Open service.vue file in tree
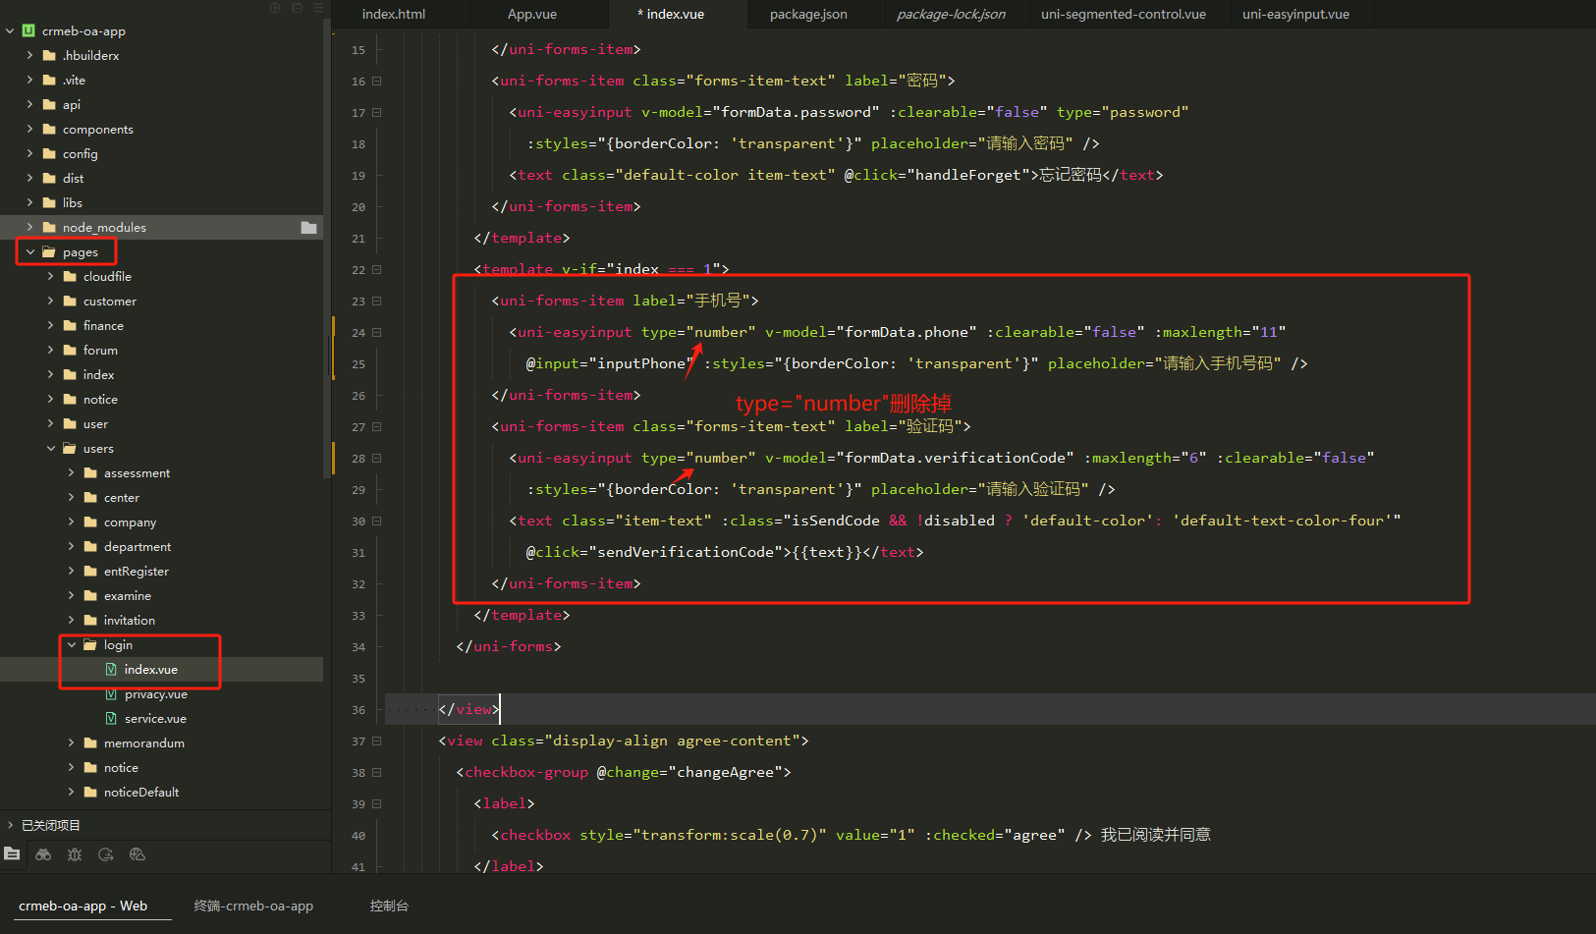Viewport: 1596px width, 934px height. [155, 718]
